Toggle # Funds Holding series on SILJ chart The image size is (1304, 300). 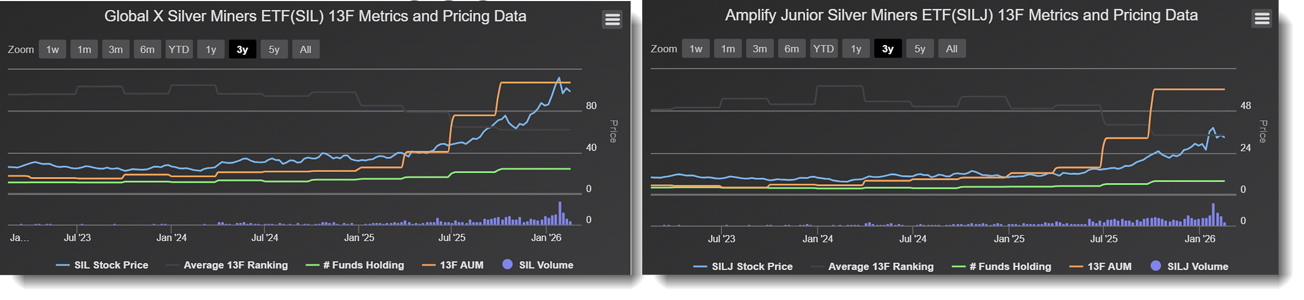1002,267
